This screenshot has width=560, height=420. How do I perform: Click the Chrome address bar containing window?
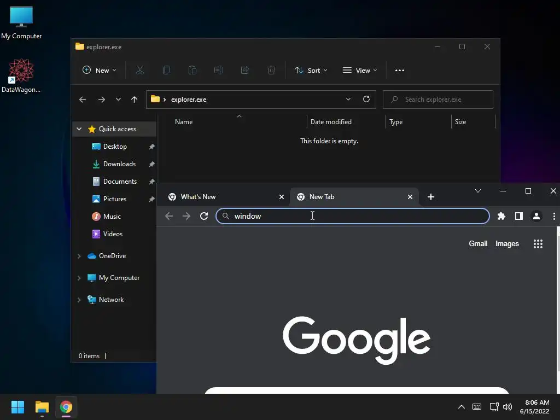[x=353, y=216]
